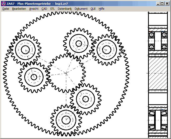Screen dimensions: 171x139
Task: Open the Bearbeiten menu
Action: click(19, 9)
